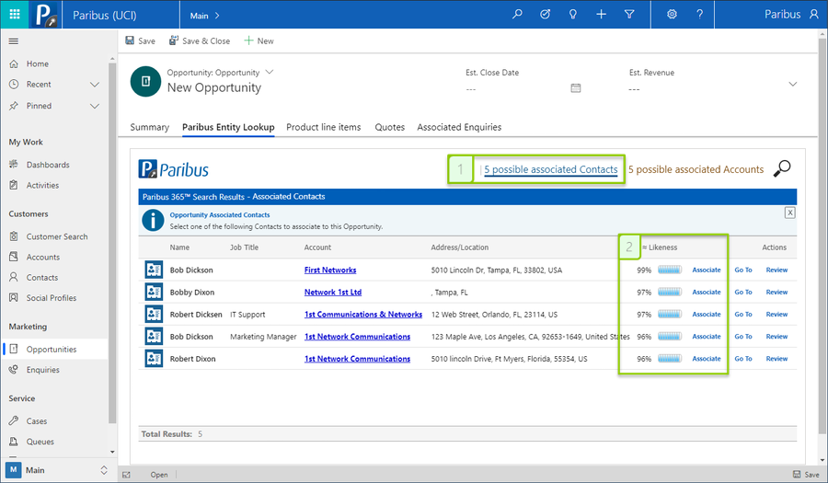
Task: Click the sidebar scrollbar down arrow
Action: pyautogui.click(x=112, y=452)
